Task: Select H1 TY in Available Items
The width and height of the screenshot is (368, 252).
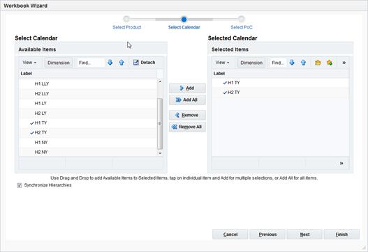Action: [x=88, y=123]
